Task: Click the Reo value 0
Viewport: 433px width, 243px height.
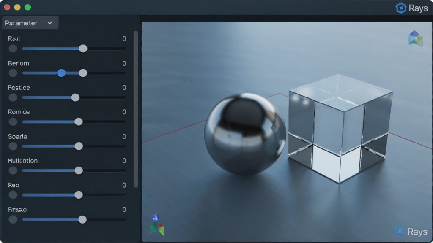Action: 124,185
